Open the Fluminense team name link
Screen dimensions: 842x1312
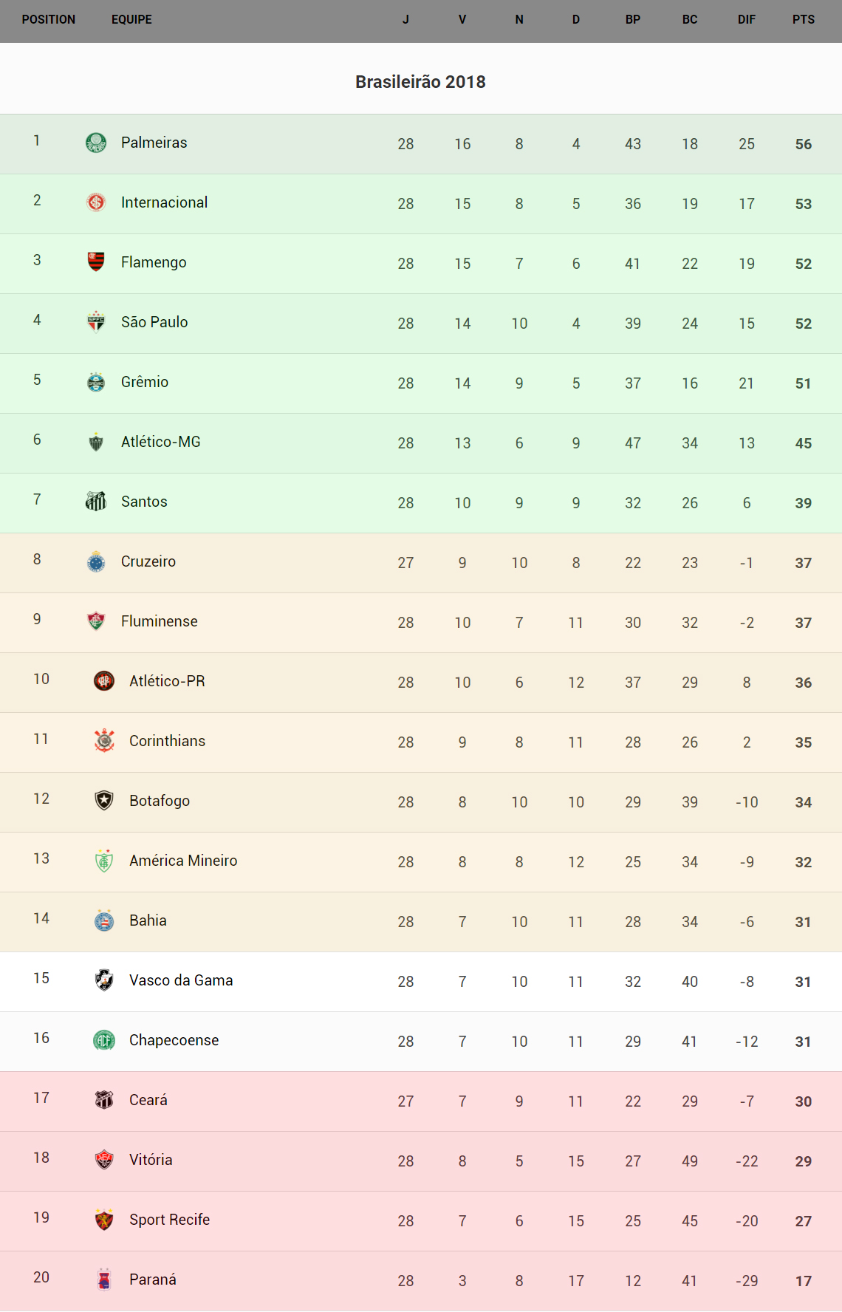coord(159,621)
